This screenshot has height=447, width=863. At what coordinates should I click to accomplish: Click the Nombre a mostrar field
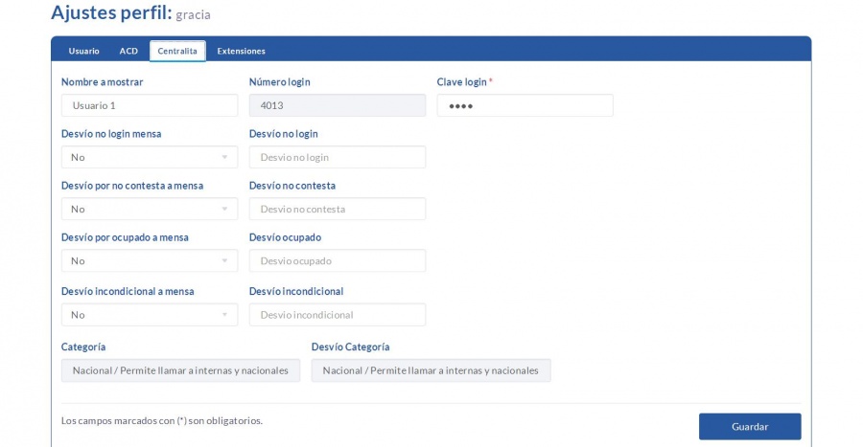click(x=149, y=105)
